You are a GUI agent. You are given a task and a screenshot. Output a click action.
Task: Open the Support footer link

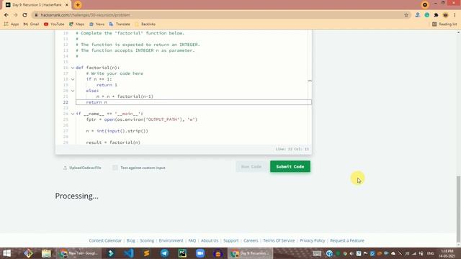click(231, 240)
